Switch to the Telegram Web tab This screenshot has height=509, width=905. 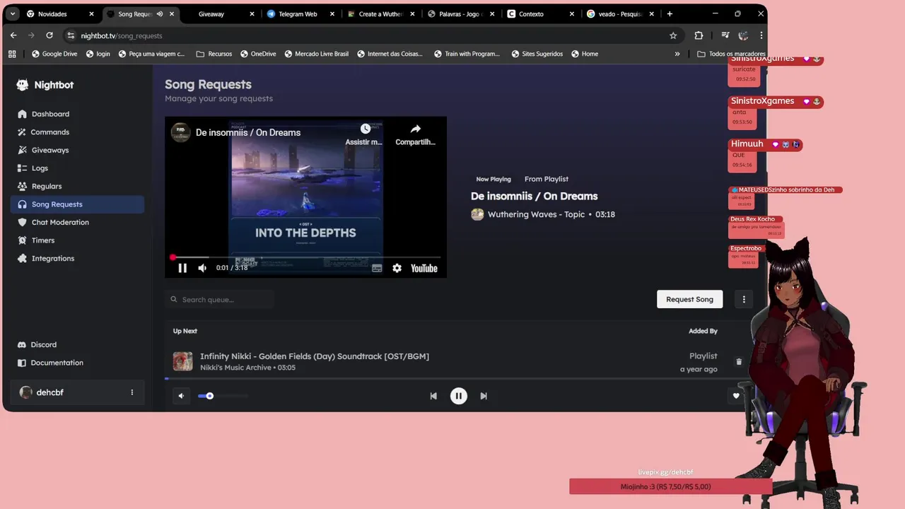[297, 14]
